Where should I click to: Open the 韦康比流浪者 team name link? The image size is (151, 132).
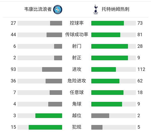[38, 10]
